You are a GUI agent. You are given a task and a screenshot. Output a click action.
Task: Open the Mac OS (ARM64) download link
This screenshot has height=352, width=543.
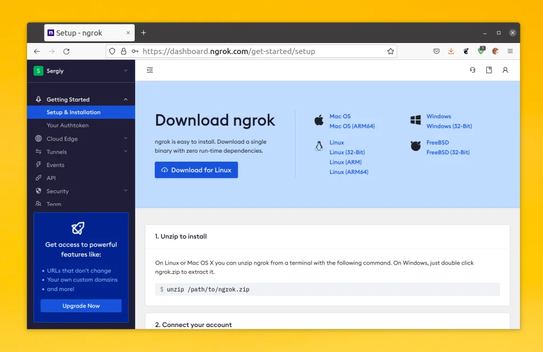pyautogui.click(x=351, y=126)
